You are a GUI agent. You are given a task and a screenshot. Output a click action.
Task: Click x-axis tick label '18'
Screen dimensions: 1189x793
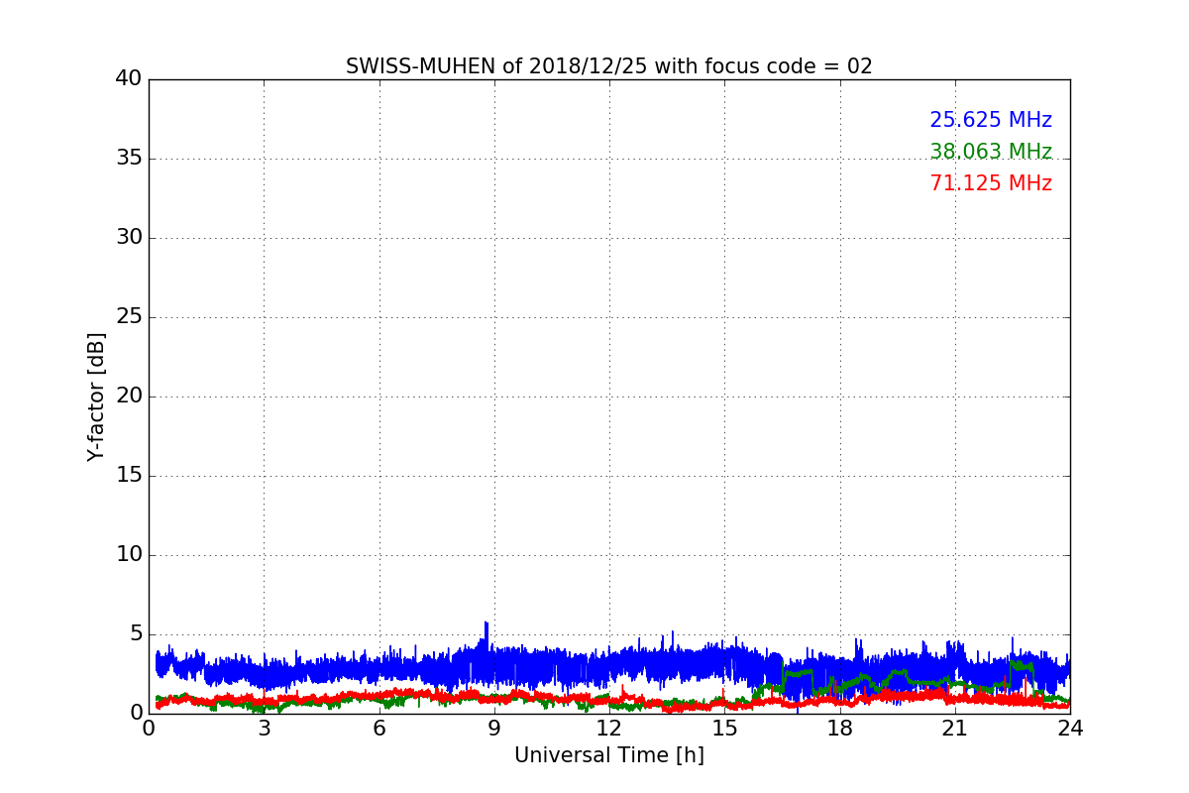click(840, 729)
